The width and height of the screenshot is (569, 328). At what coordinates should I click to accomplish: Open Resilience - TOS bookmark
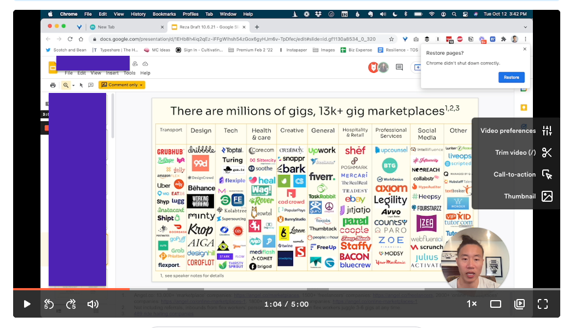click(x=398, y=50)
